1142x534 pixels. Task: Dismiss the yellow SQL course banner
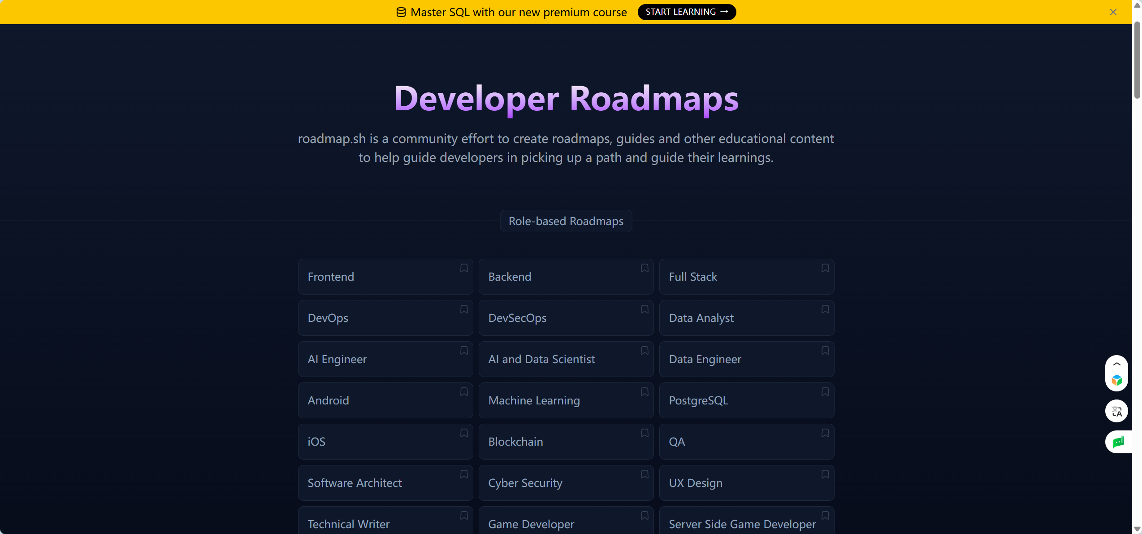1113,12
